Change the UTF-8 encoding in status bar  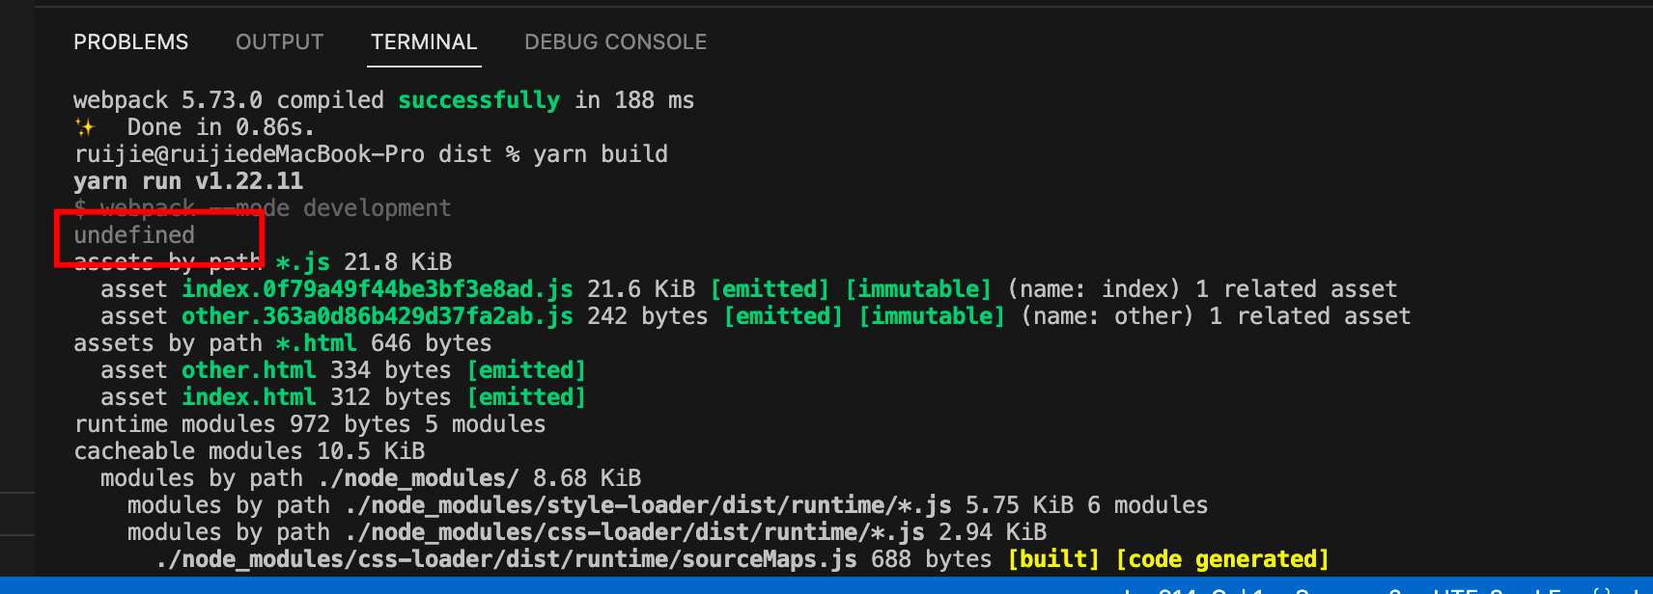pyautogui.click(x=1468, y=589)
